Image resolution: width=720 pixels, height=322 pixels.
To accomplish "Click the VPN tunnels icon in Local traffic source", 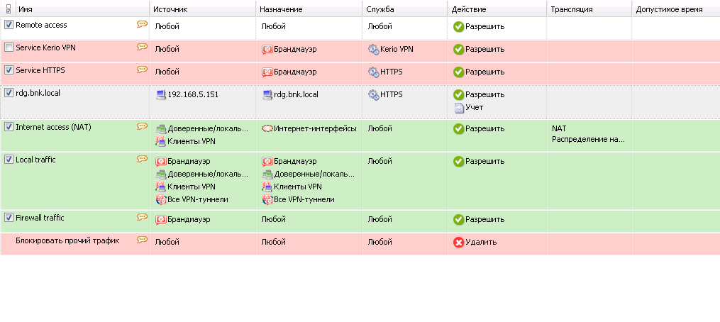I will coord(161,200).
